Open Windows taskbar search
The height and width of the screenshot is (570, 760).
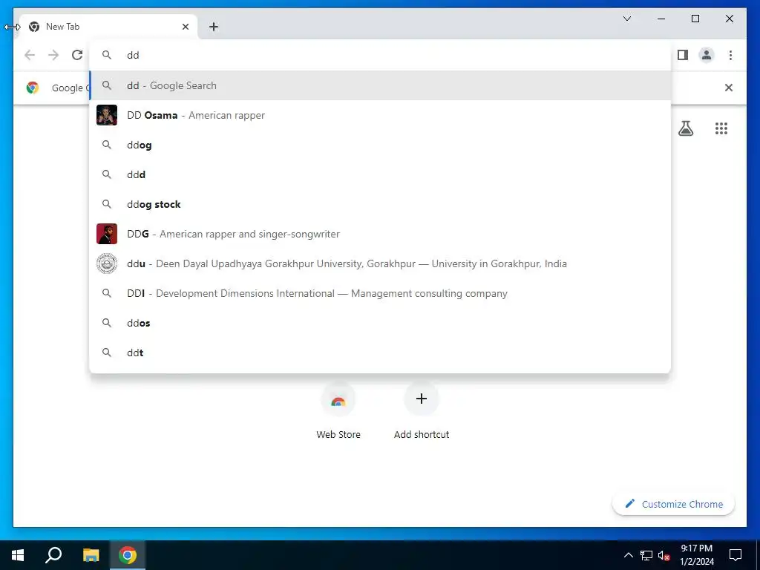(x=53, y=555)
